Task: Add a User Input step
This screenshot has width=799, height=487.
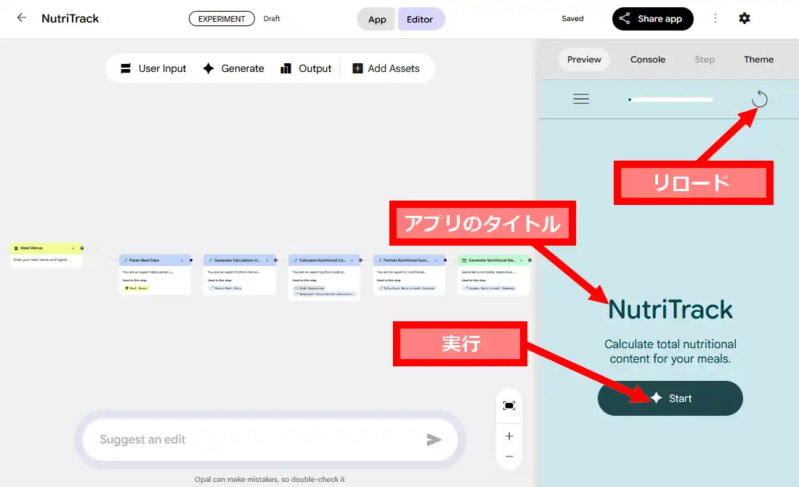Action: (x=153, y=68)
